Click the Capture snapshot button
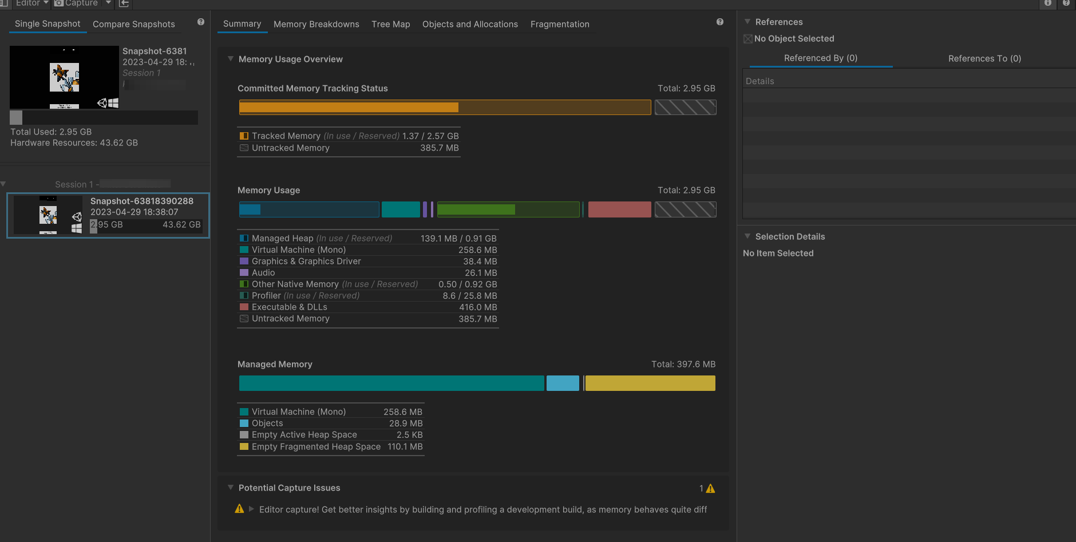Viewport: 1076px width, 542px height. tap(77, 3)
